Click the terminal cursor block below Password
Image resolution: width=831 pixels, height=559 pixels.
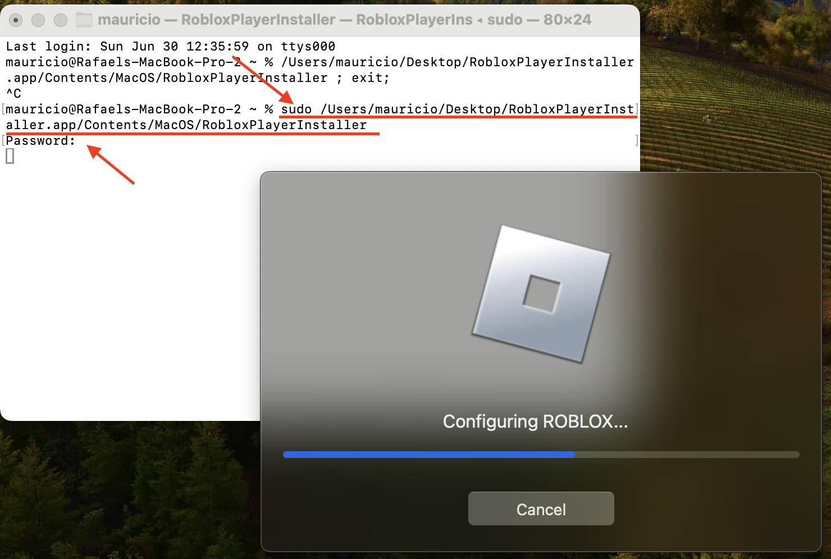[x=10, y=156]
